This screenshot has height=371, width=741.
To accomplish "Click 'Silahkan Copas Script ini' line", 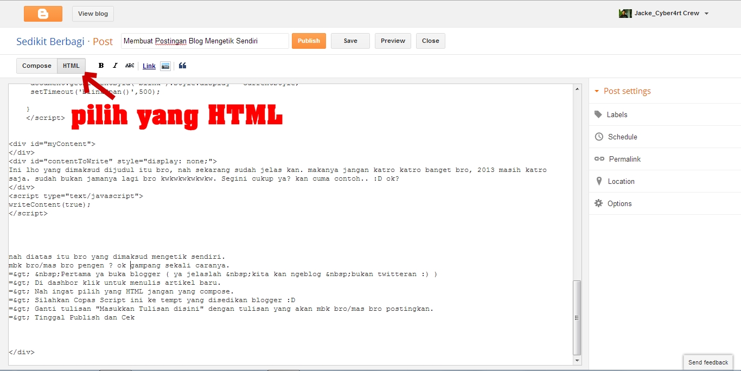I will [152, 300].
